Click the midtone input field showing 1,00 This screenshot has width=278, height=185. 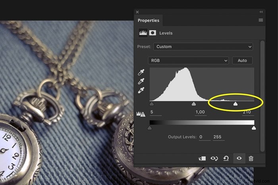(x=201, y=112)
